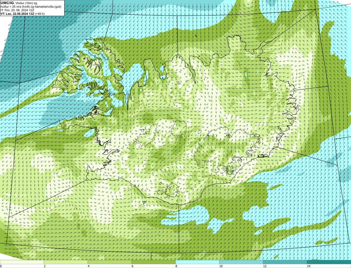The image size is (351, 268).
Task: Click the legend label '2'
Action: click(45, 266)
